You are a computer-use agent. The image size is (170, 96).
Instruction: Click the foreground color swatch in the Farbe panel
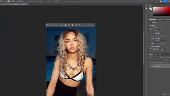(150, 9)
